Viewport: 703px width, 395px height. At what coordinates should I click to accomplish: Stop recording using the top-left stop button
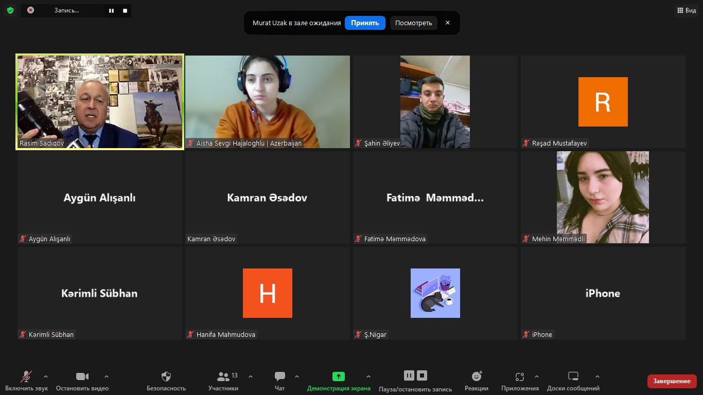pos(125,10)
